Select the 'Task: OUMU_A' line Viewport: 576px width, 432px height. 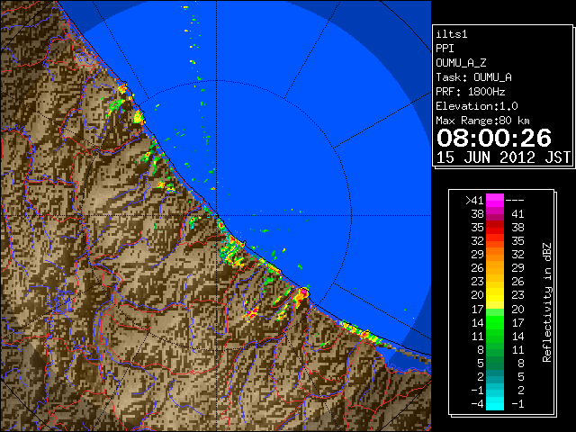pyautogui.click(x=474, y=77)
